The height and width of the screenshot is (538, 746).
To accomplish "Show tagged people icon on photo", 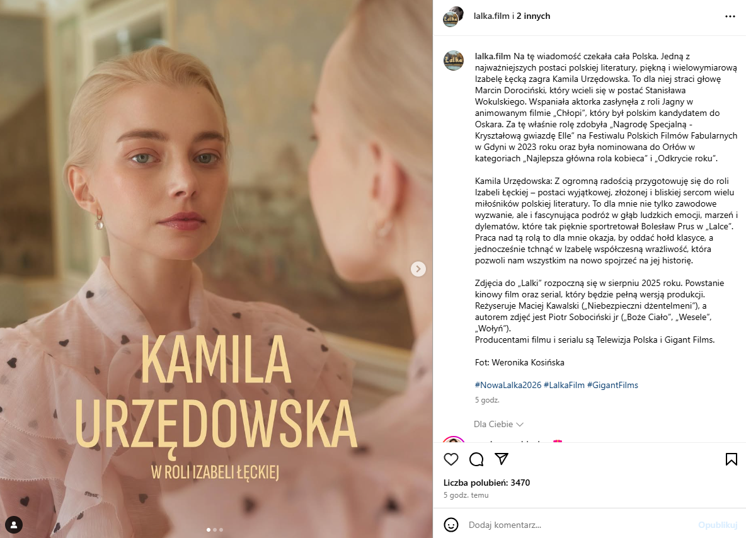I will (x=14, y=525).
